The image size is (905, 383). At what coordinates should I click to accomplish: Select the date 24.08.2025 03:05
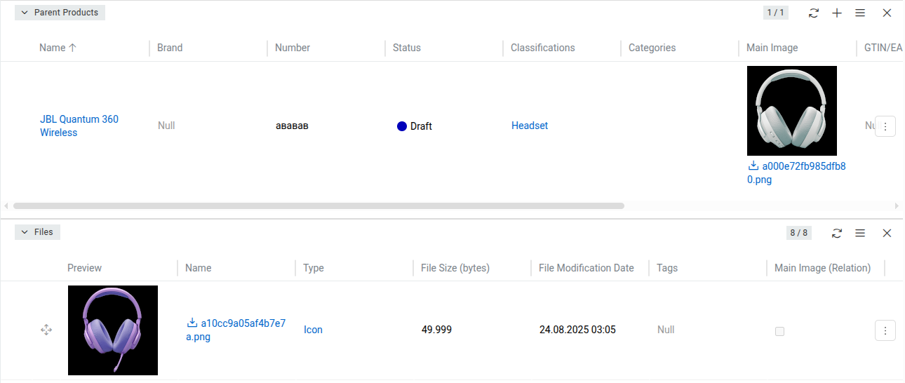pyautogui.click(x=577, y=330)
